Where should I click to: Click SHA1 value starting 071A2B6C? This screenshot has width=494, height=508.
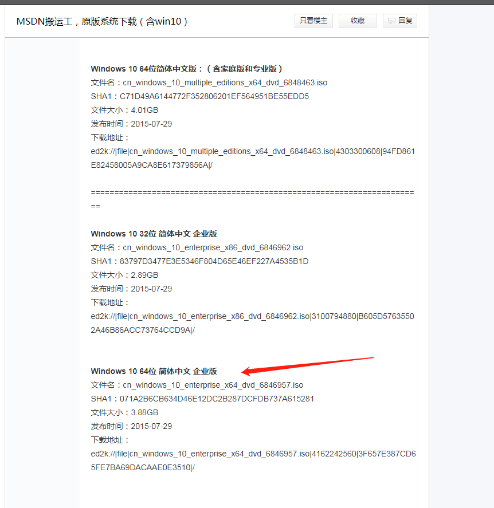tap(217, 399)
